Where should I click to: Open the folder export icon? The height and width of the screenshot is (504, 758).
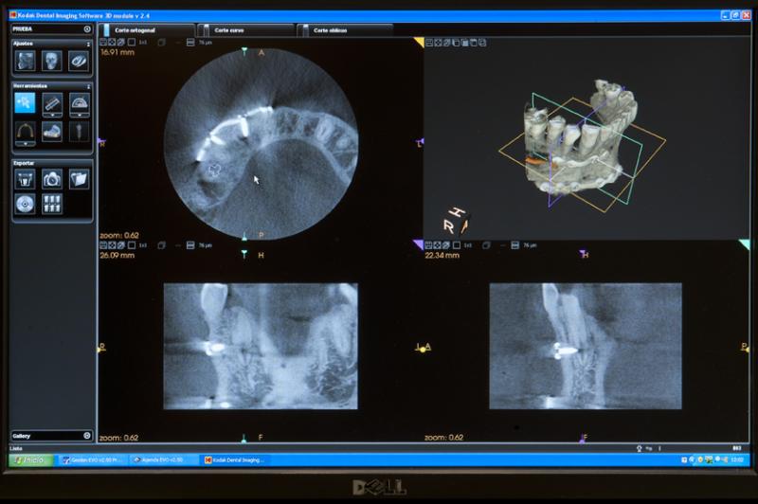pos(79,178)
